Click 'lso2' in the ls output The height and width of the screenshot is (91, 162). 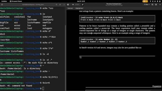pyautogui.click(x=30, y=28)
